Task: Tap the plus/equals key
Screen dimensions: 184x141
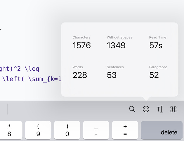Action: point(125,130)
